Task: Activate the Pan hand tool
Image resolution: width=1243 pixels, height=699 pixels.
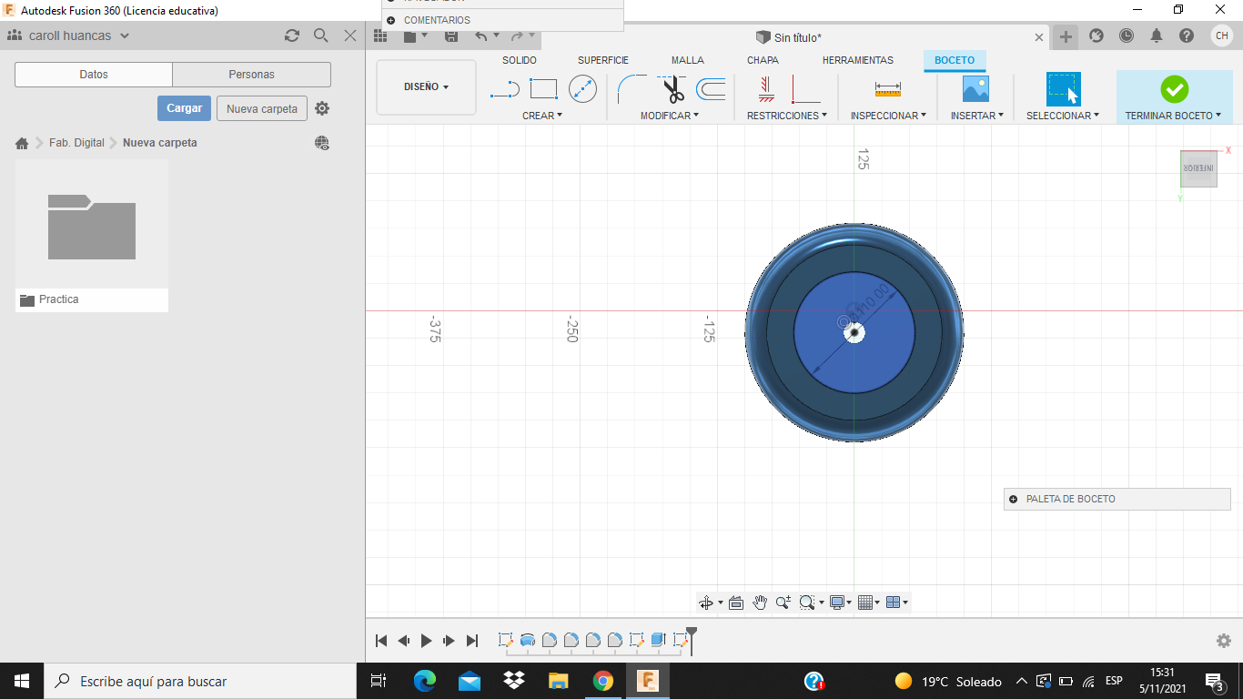Action: (x=760, y=603)
